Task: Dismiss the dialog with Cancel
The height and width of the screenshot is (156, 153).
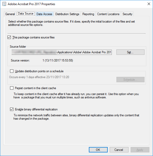Action: click(119, 150)
